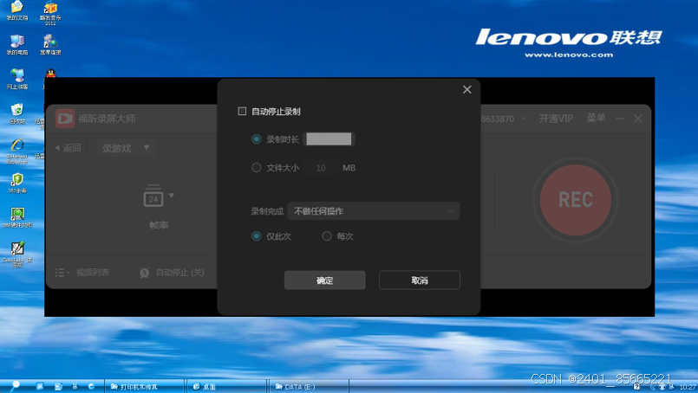The image size is (698, 393).
Task: Cancel the dialog with 取消 button
Action: coord(420,280)
